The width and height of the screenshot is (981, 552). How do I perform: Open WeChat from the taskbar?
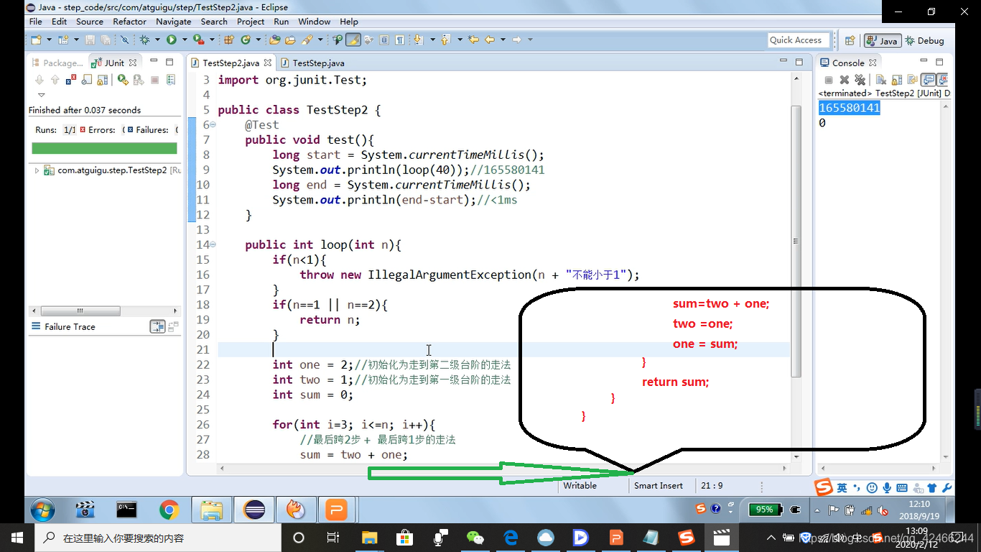point(475,537)
